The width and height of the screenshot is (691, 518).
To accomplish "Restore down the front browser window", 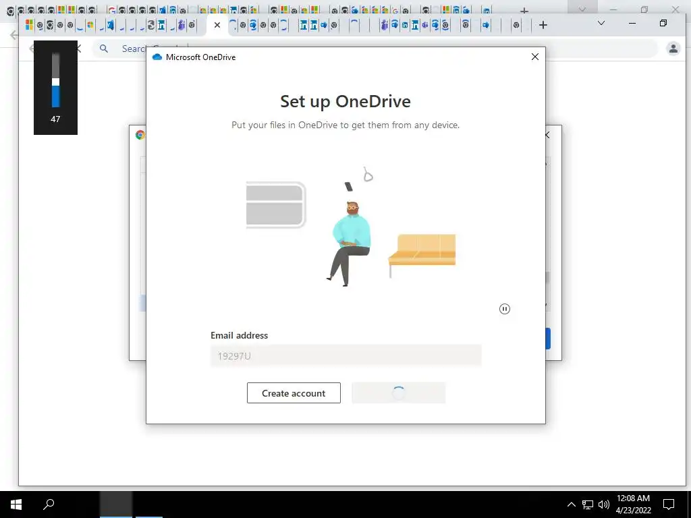I will coord(663,23).
